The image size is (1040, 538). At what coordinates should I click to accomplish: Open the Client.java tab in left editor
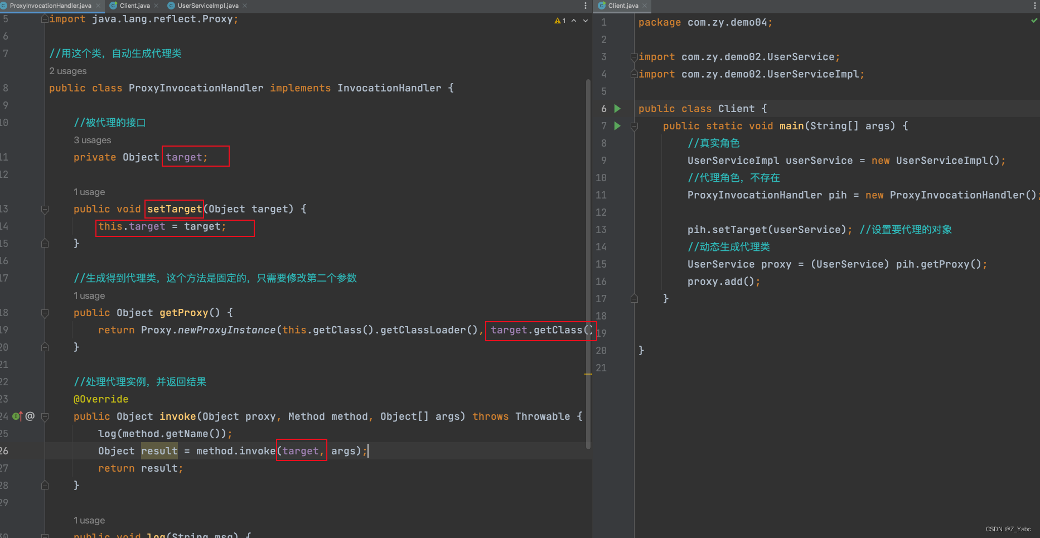click(134, 6)
